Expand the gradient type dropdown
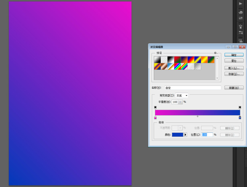Image resolution: width=247 pixels, height=187 pixels. coord(182,96)
